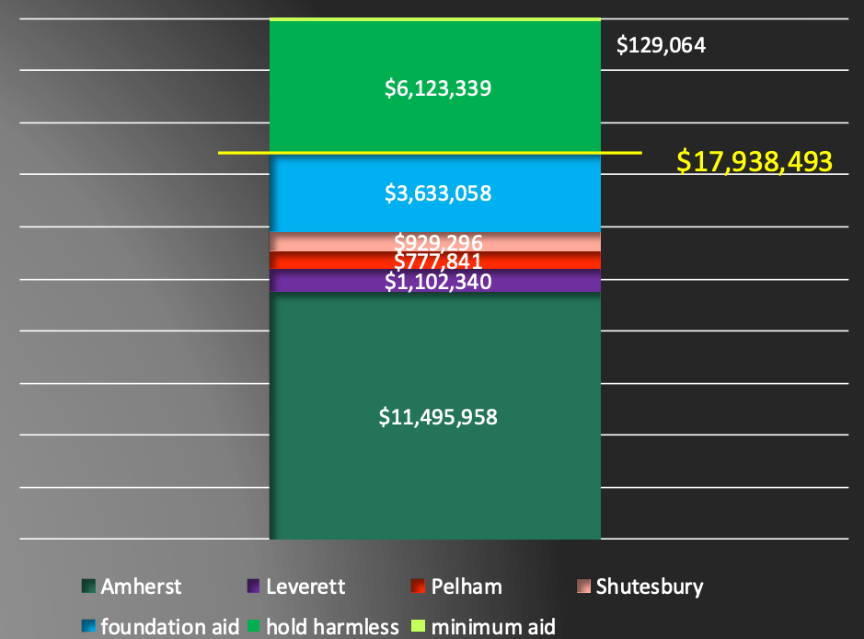This screenshot has height=639, width=864.
Task: Click the $1,102,340 data label
Action: pyautogui.click(x=438, y=282)
